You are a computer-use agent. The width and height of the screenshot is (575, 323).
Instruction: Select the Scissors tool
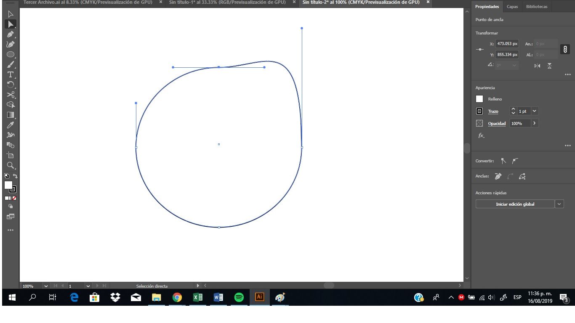coord(11,95)
